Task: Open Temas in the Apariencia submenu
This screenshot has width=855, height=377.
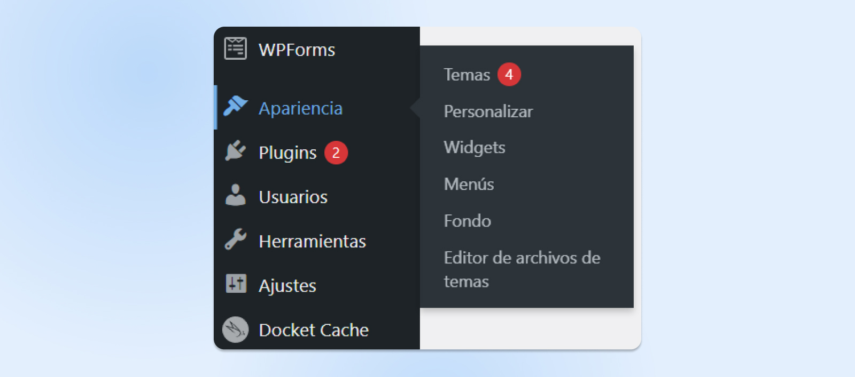Action: tap(467, 75)
